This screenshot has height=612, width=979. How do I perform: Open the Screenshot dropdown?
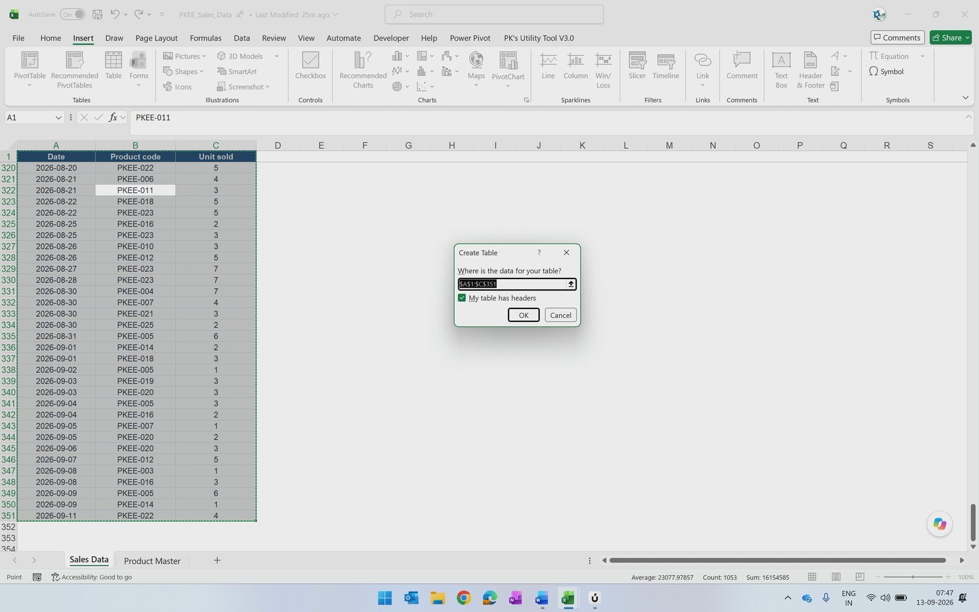pos(267,87)
